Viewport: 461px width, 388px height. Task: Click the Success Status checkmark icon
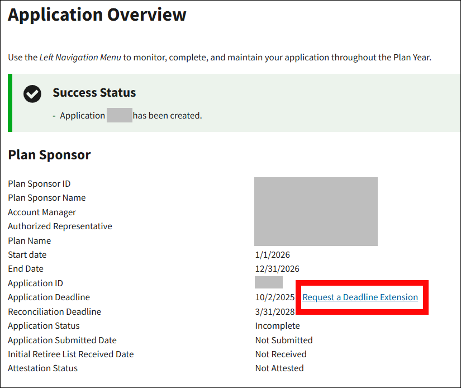(x=32, y=94)
